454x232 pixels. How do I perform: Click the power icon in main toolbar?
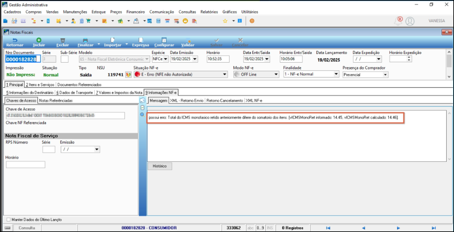click(x=252, y=21)
